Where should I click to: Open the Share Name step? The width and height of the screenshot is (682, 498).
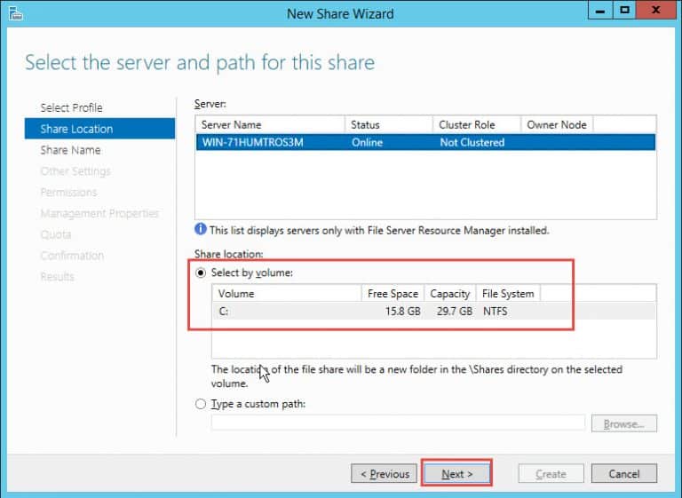70,150
